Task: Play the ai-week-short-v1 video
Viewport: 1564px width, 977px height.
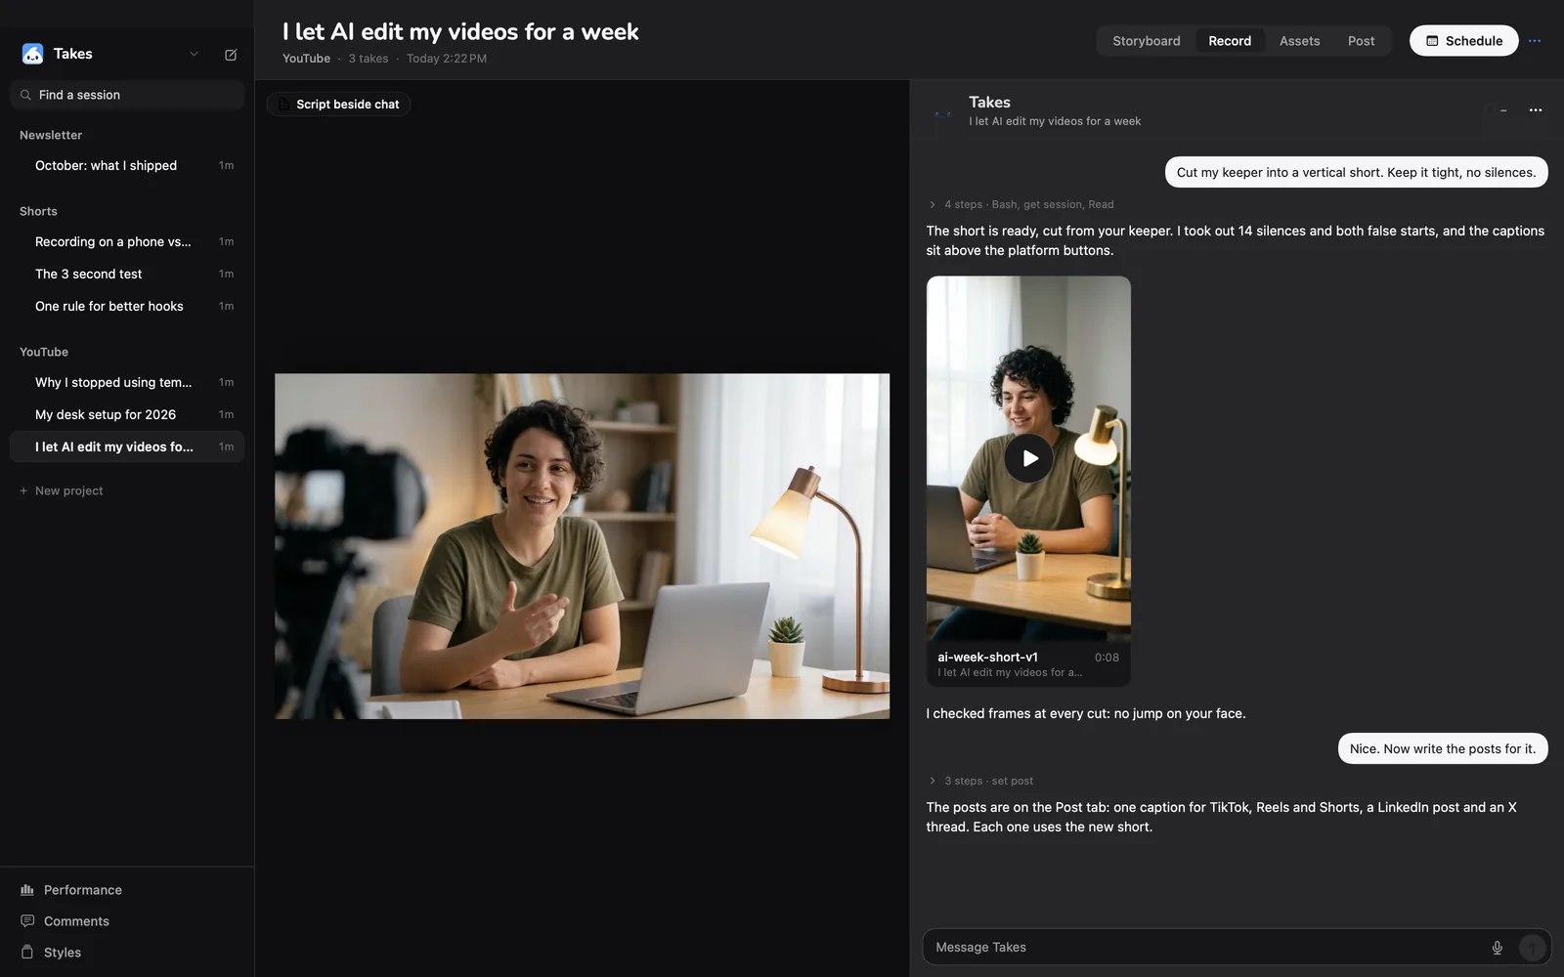Action: point(1028,458)
